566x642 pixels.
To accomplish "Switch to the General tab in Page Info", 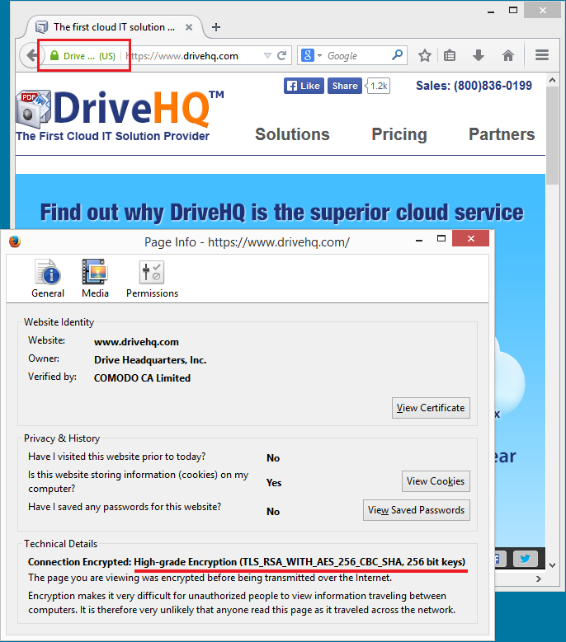I will click(x=48, y=279).
